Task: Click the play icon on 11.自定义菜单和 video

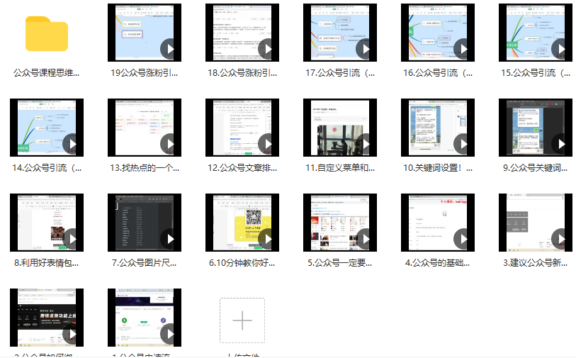Action: pyautogui.click(x=364, y=144)
